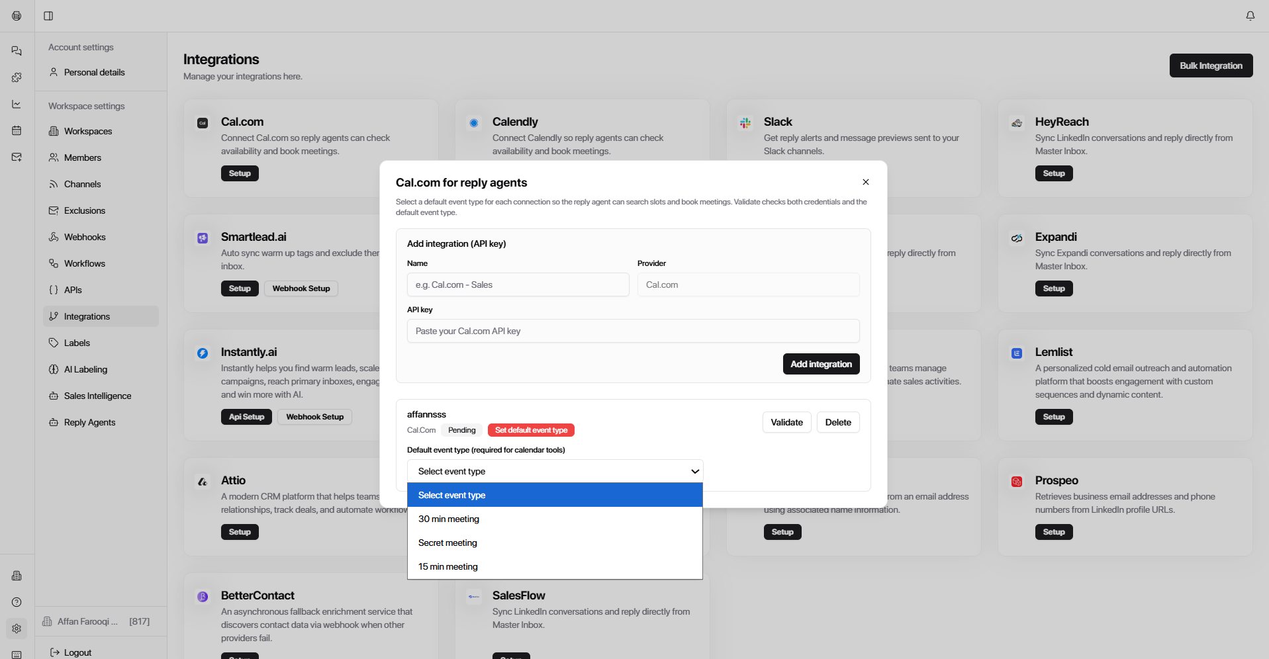Open the analytics chart icon in left rail

(x=17, y=104)
